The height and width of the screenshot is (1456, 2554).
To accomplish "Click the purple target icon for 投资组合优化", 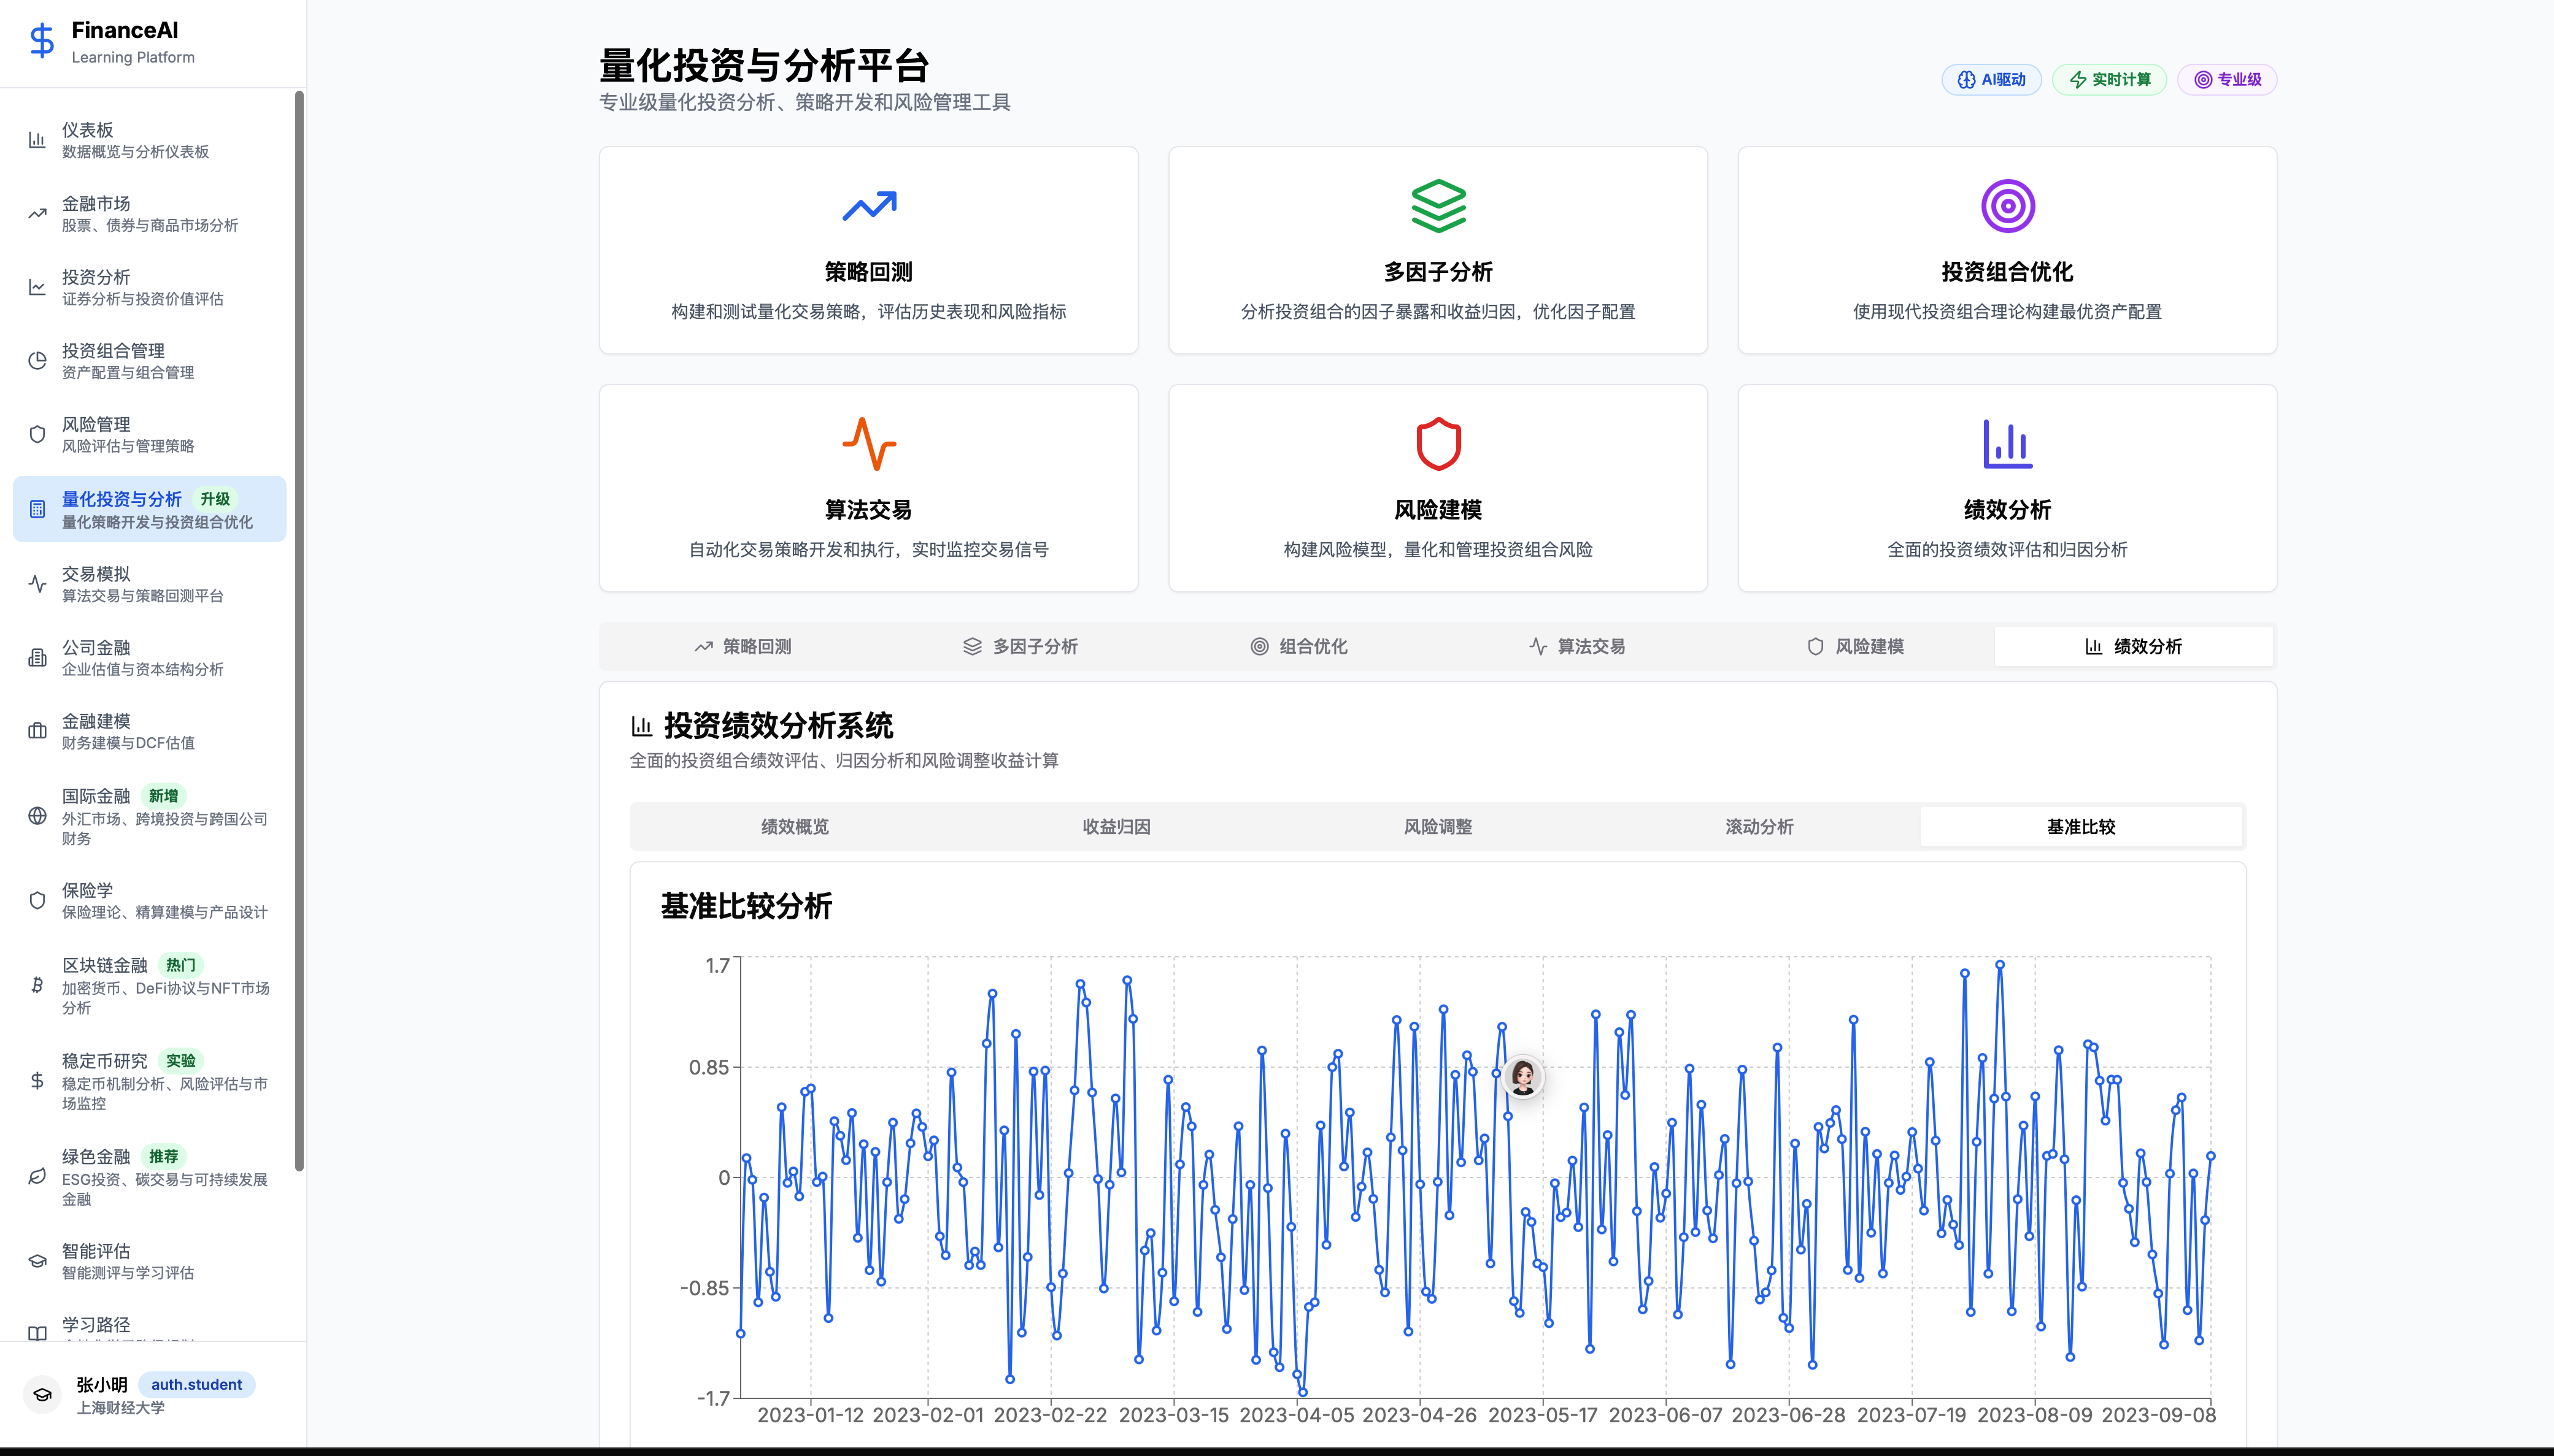I will click(2007, 206).
